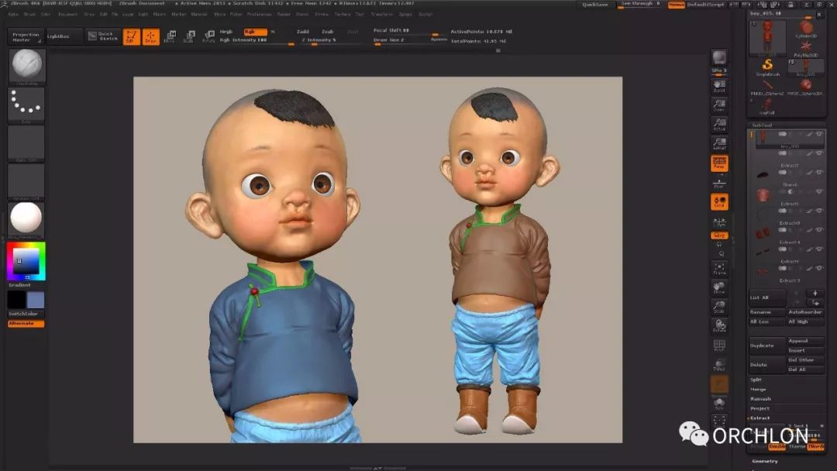
Task: Activate the Draw mode button
Action: (150, 36)
